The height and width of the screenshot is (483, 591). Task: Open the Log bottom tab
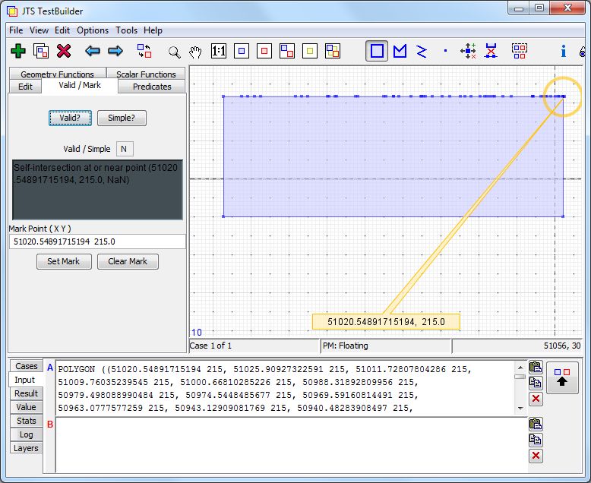tap(27, 434)
